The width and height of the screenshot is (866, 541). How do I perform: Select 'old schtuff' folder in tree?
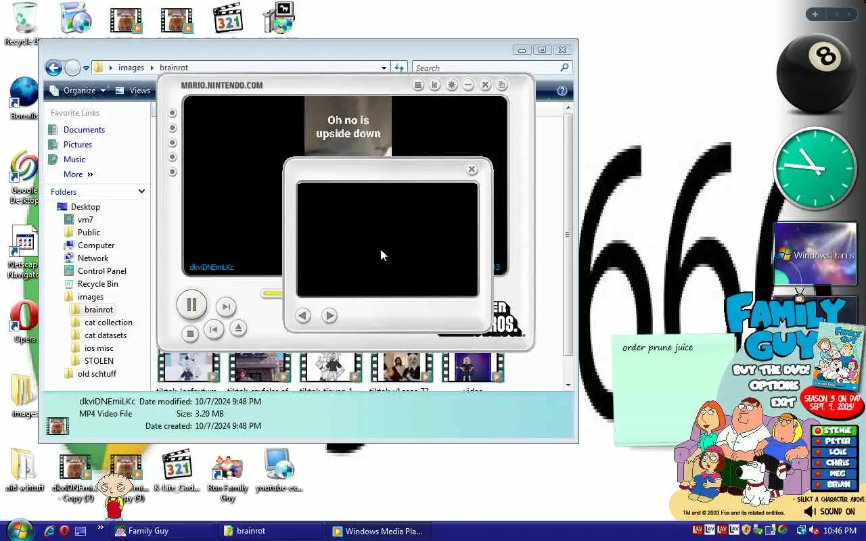(x=97, y=374)
